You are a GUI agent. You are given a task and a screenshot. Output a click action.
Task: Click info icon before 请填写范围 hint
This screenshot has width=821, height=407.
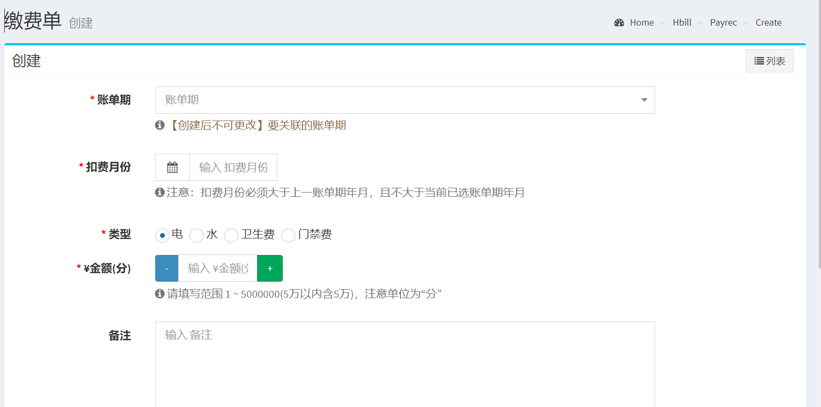click(x=160, y=293)
